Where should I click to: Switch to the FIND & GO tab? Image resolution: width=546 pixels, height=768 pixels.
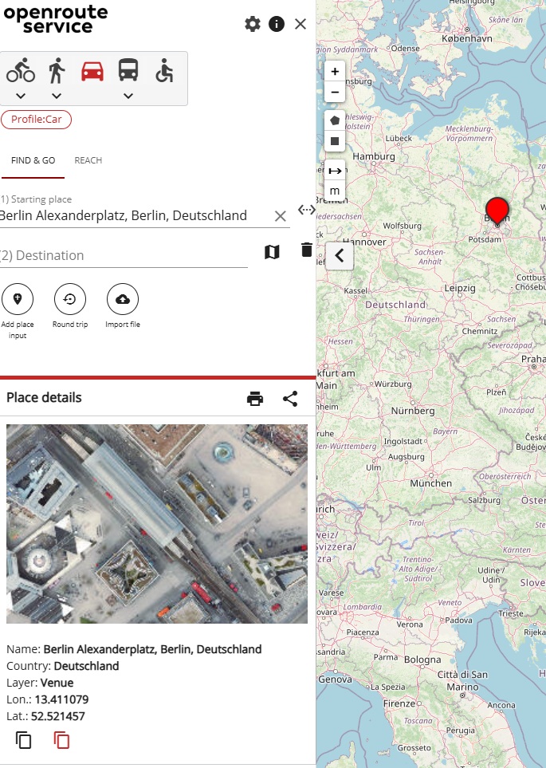33,160
